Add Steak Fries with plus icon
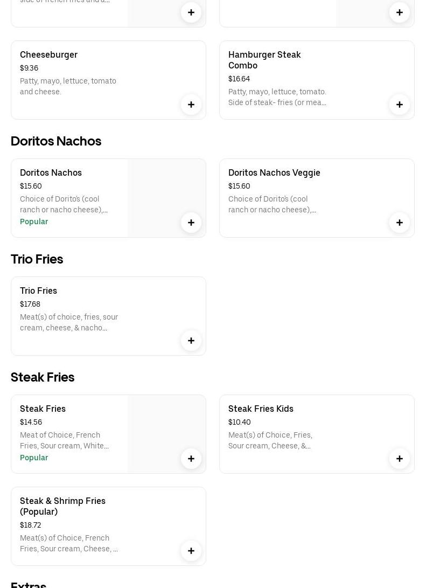The image size is (433, 588). [191, 459]
